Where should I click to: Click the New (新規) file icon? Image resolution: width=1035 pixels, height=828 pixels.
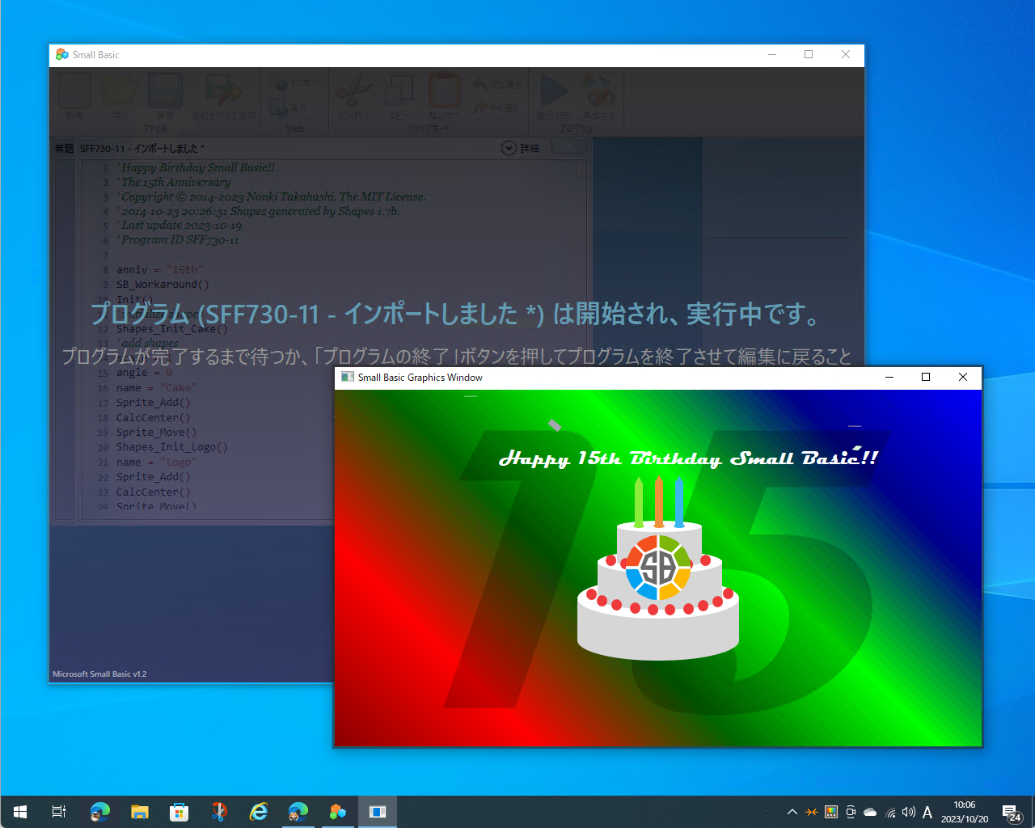click(x=74, y=91)
